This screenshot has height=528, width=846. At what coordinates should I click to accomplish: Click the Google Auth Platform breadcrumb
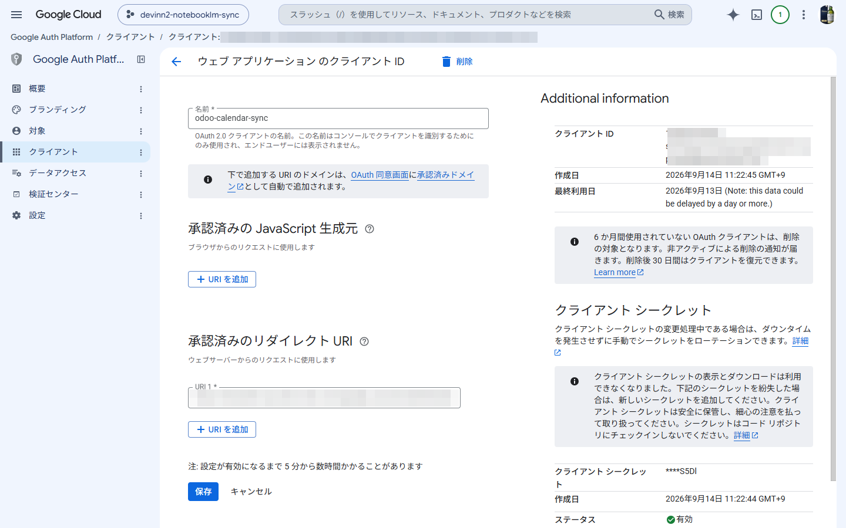52,37
